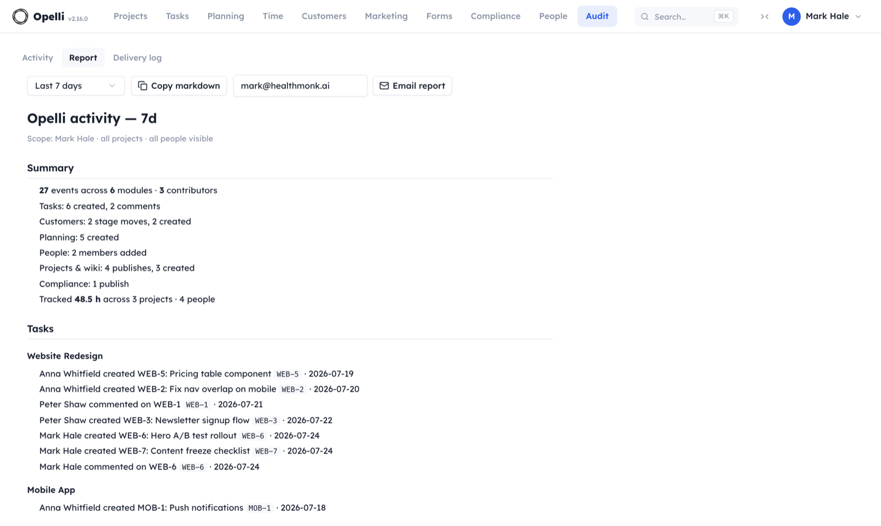The height and width of the screenshot is (526, 881).
Task: Click the copy icon in Copy markdown
Action: [x=143, y=86]
